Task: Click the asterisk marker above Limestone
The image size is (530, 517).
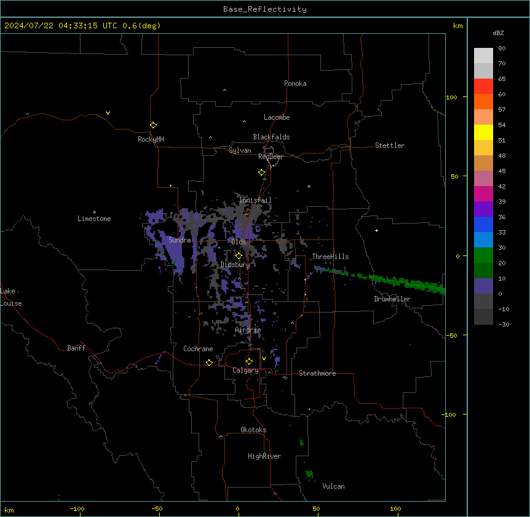Action: click(x=94, y=212)
